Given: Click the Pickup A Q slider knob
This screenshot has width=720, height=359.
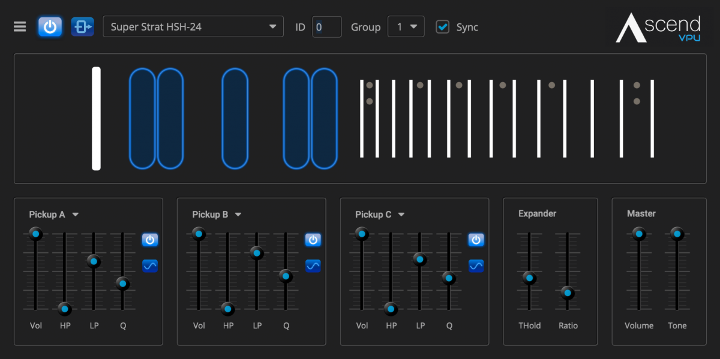Looking at the screenshot, I should (x=122, y=283).
